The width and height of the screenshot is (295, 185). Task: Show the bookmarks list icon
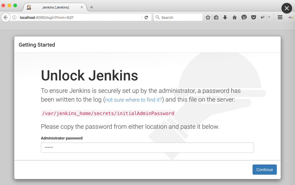point(216,17)
